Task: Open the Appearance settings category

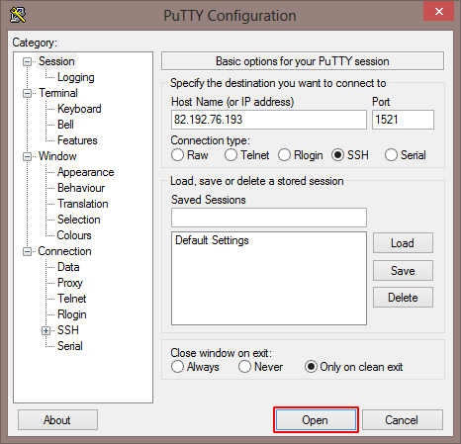Action: 85,172
